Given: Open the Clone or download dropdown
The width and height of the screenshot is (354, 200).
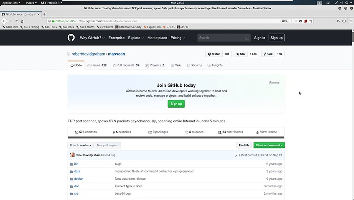Looking at the screenshot, I should point(269,145).
